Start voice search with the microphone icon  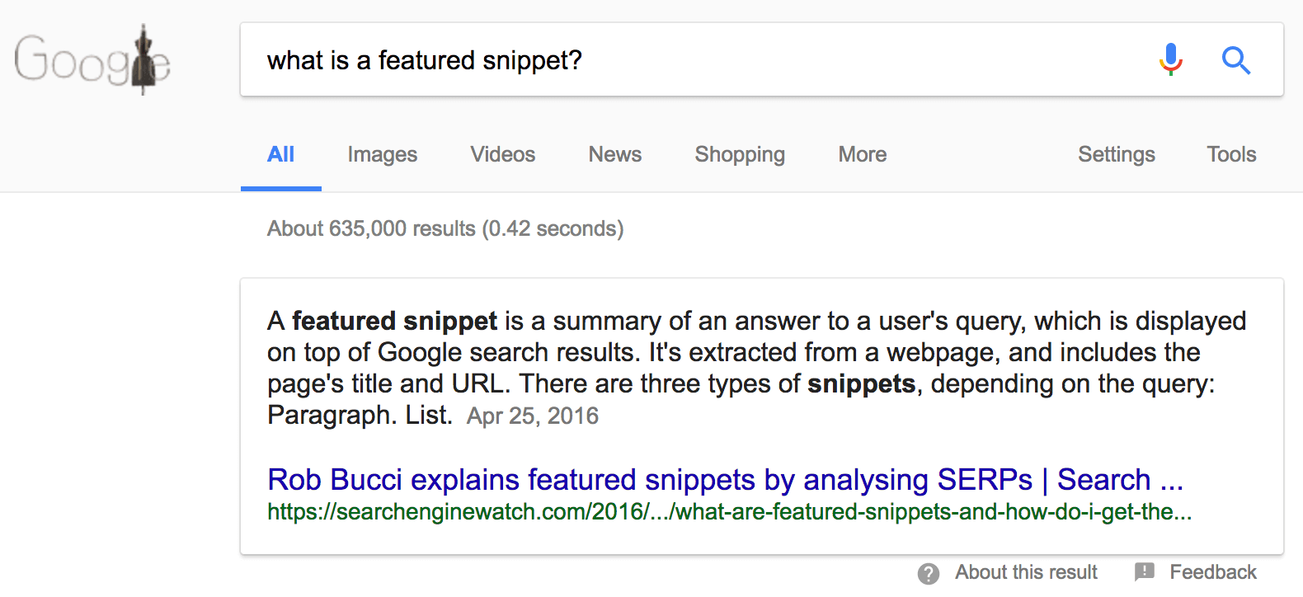[1170, 60]
